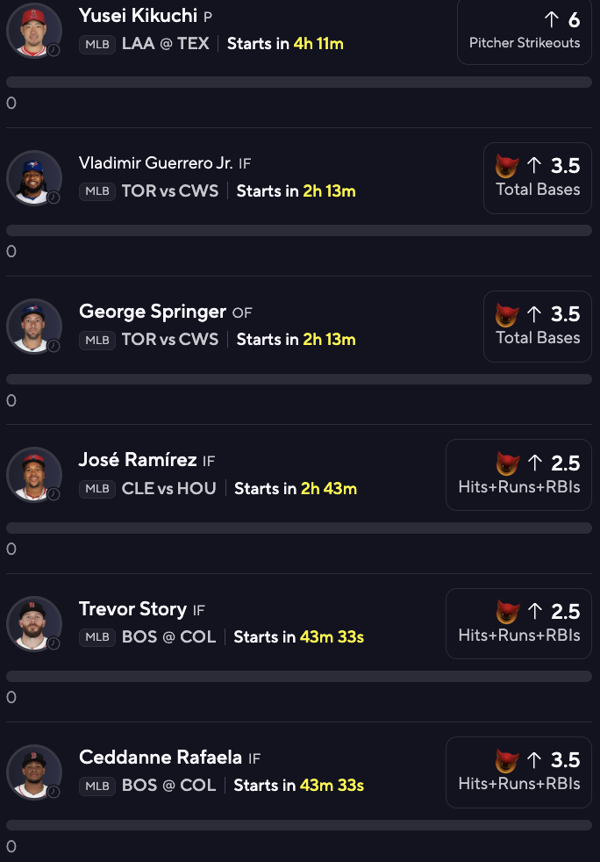Click the clock badge on Trevor Story's avatar
This screenshot has height=862, width=600.
54,643
